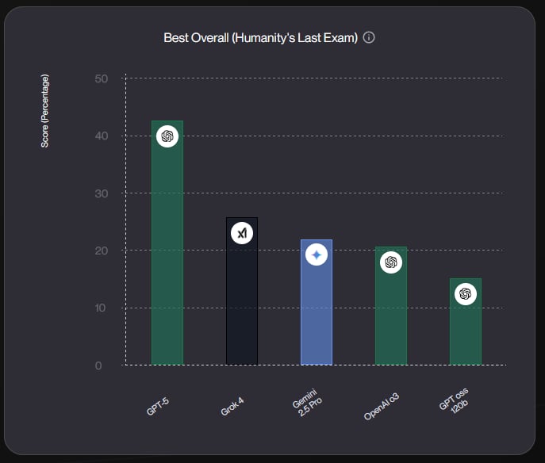Select the GPT-5 green bar

click(167, 243)
